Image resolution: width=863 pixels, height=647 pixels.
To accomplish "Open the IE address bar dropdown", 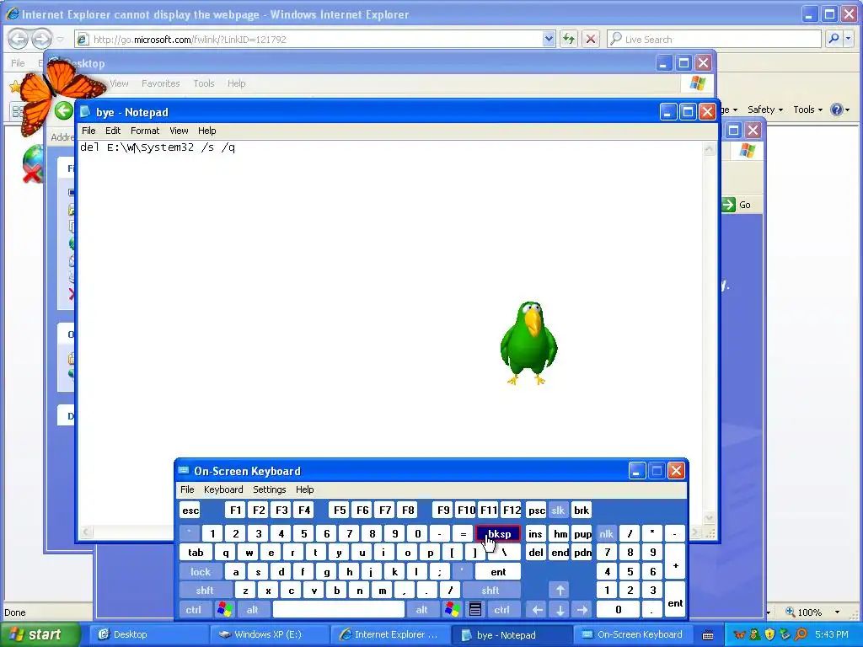I will click(x=548, y=39).
